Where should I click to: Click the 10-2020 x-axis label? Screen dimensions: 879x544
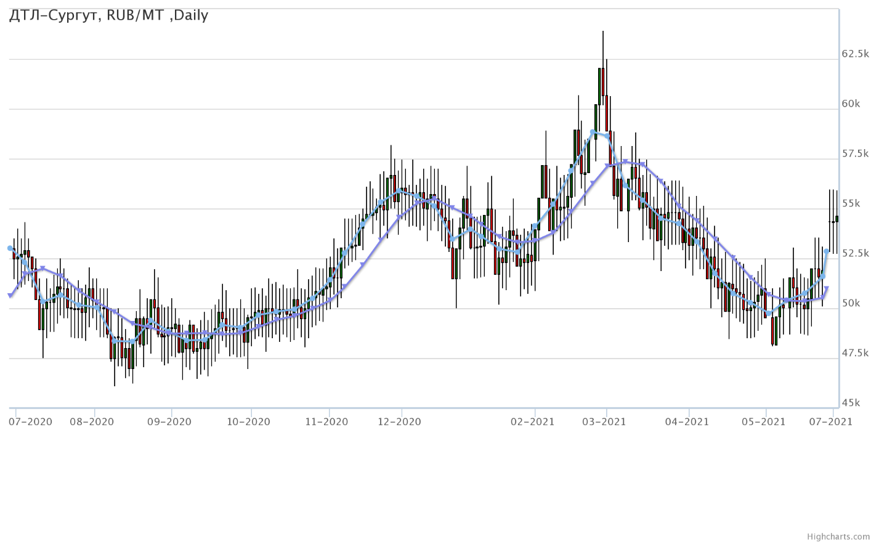pos(249,422)
